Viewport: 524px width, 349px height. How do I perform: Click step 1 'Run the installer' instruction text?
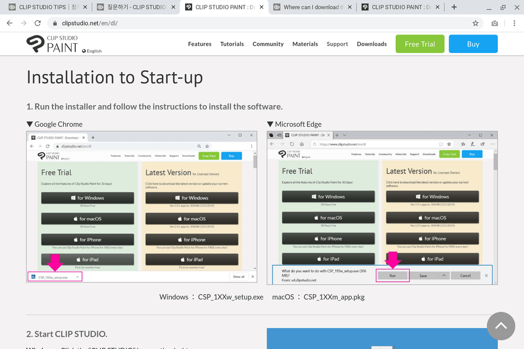(154, 106)
